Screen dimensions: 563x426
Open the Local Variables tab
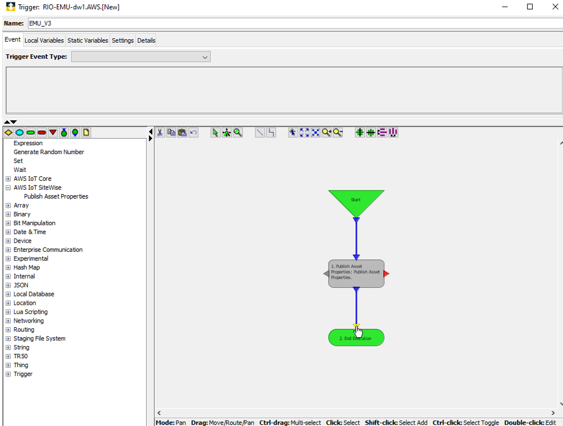44,40
